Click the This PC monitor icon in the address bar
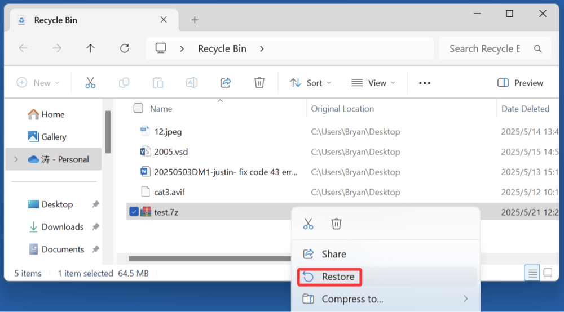Screen dimensions: 564x312 161,48
